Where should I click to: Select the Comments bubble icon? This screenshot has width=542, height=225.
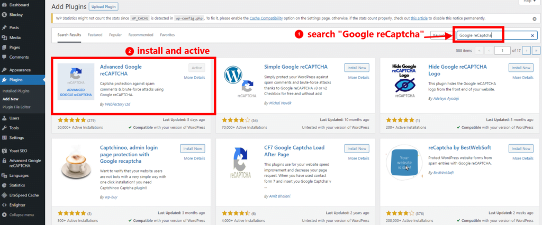[4, 57]
